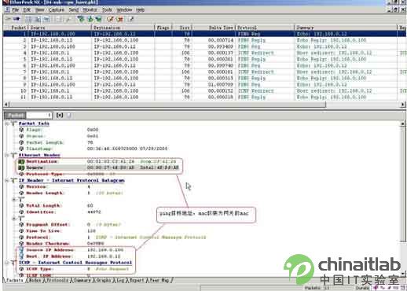Click the Source IP Address field icon
Viewport: 407px width, 291px height.
point(21,250)
